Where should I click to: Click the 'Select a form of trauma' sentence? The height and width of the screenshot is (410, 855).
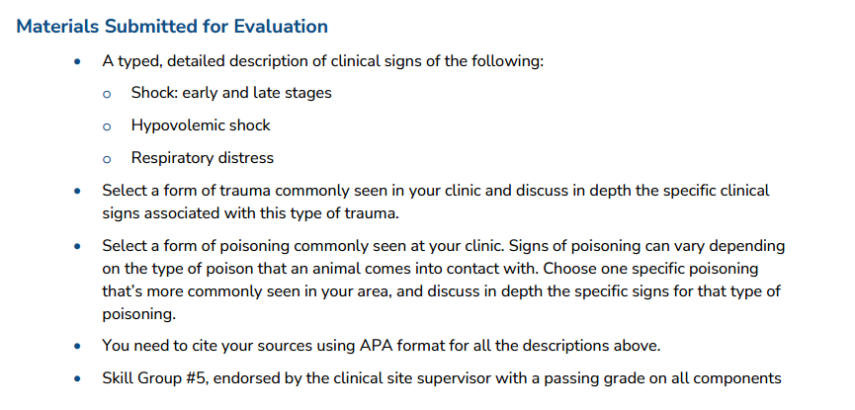pos(436,202)
